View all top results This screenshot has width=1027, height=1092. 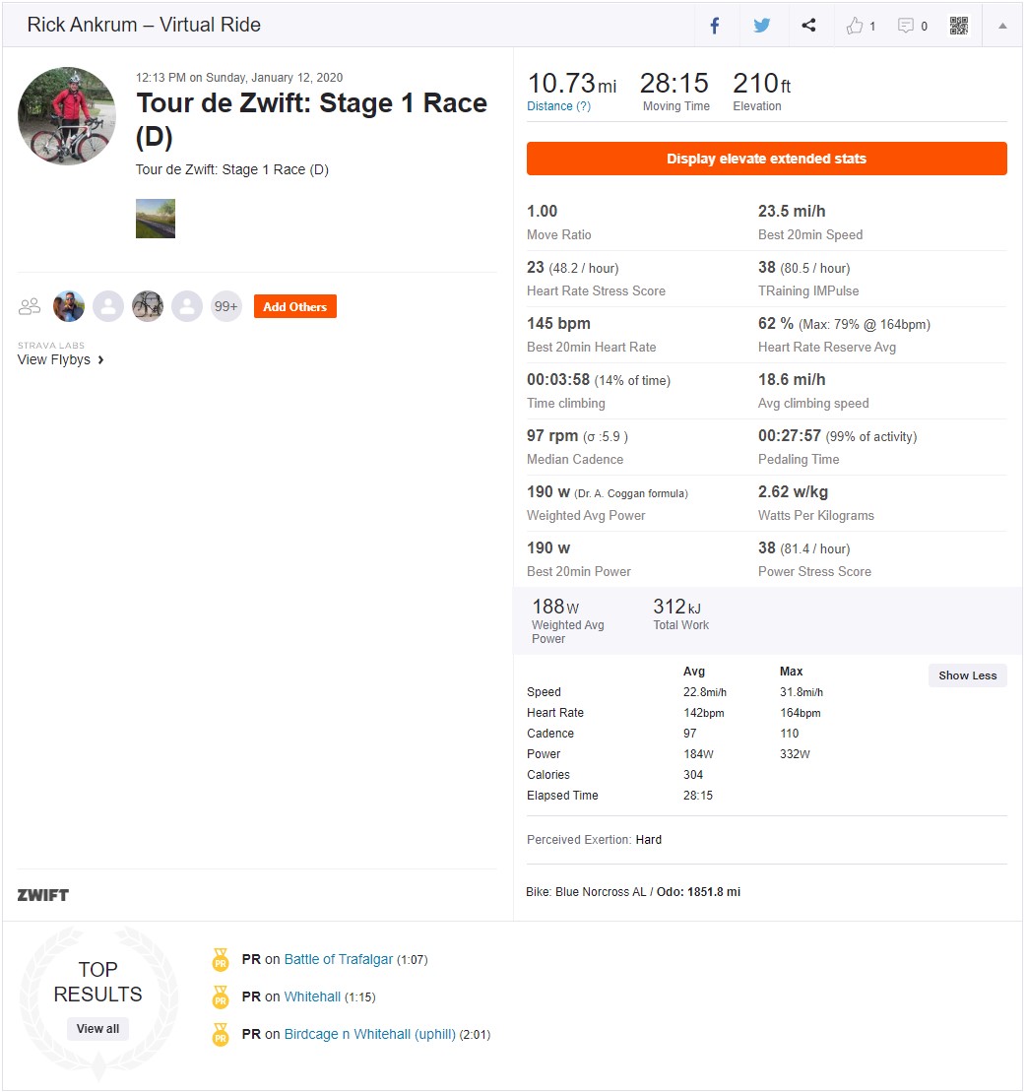coord(97,1029)
